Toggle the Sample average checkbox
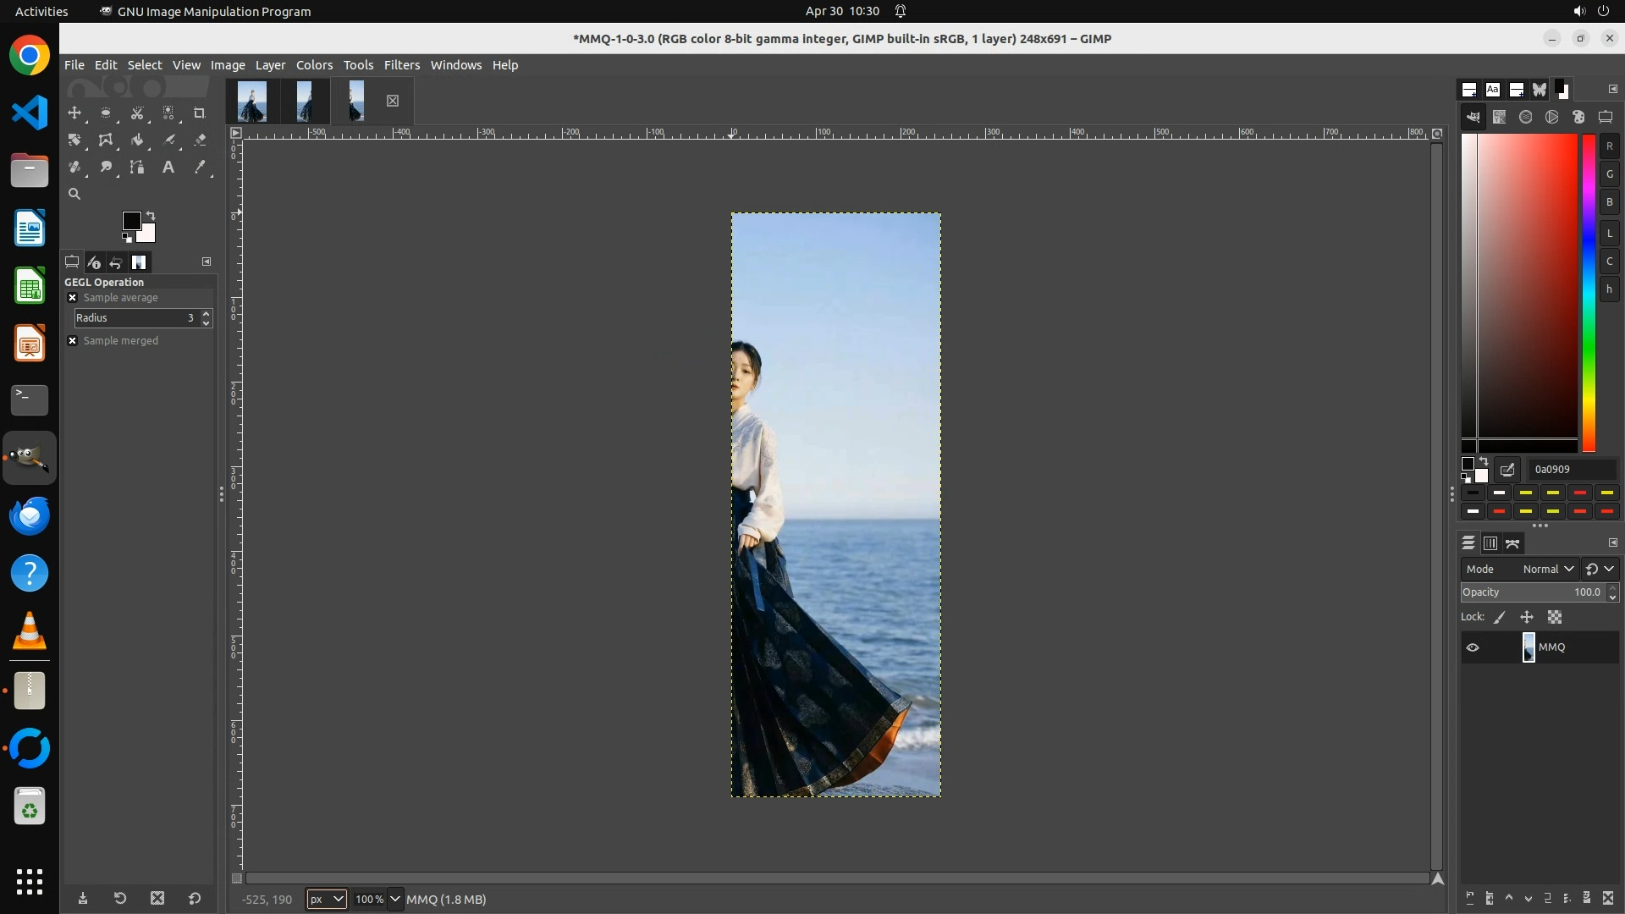 point(73,298)
